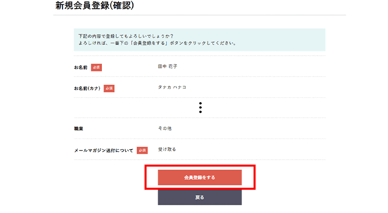Click the occupation value その他

click(x=164, y=128)
